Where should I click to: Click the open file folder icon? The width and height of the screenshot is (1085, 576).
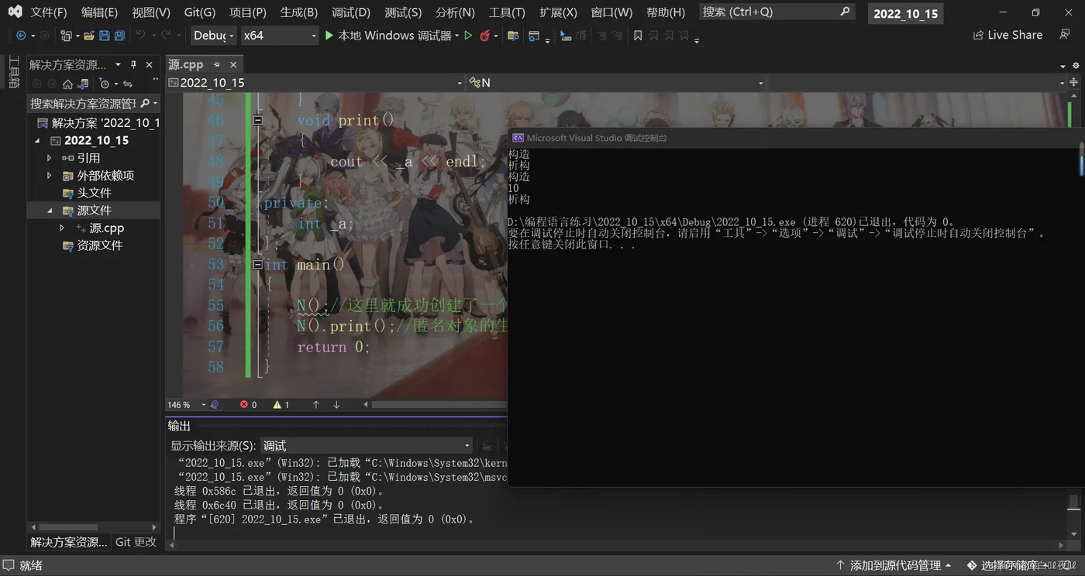point(89,36)
